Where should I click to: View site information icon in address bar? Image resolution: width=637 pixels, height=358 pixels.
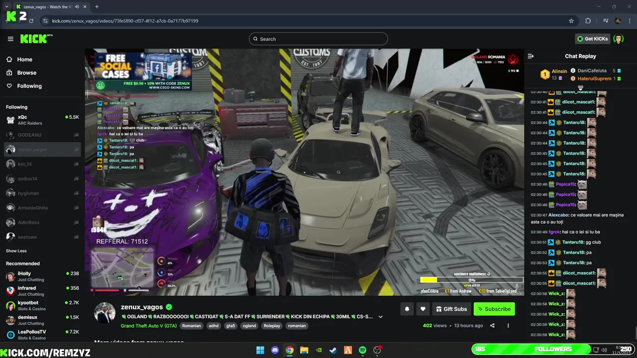[45, 21]
